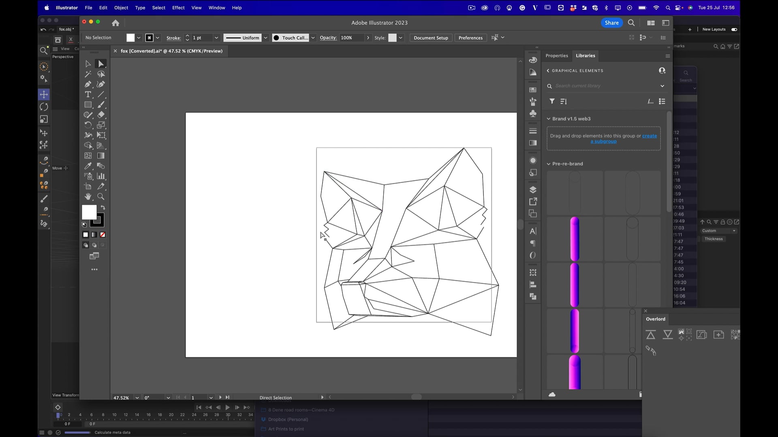Screen dimensions: 778x437
Task: Open Edit Toolbar three dots
Action: pyautogui.click(x=94, y=269)
